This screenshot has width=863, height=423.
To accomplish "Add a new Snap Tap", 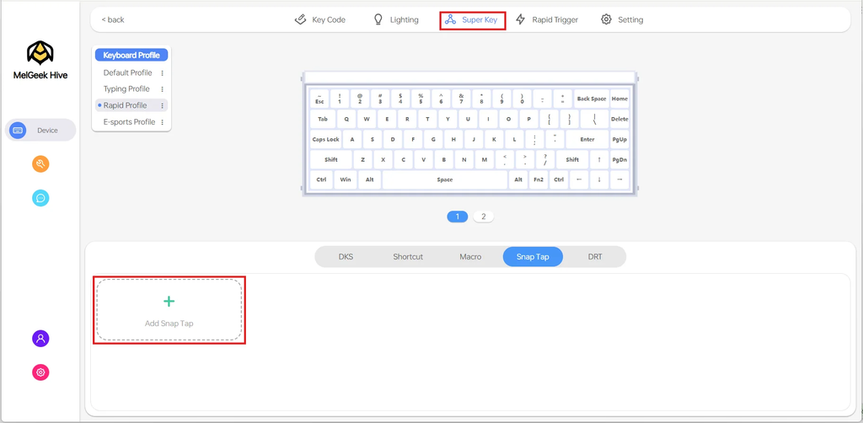I will pos(169,310).
